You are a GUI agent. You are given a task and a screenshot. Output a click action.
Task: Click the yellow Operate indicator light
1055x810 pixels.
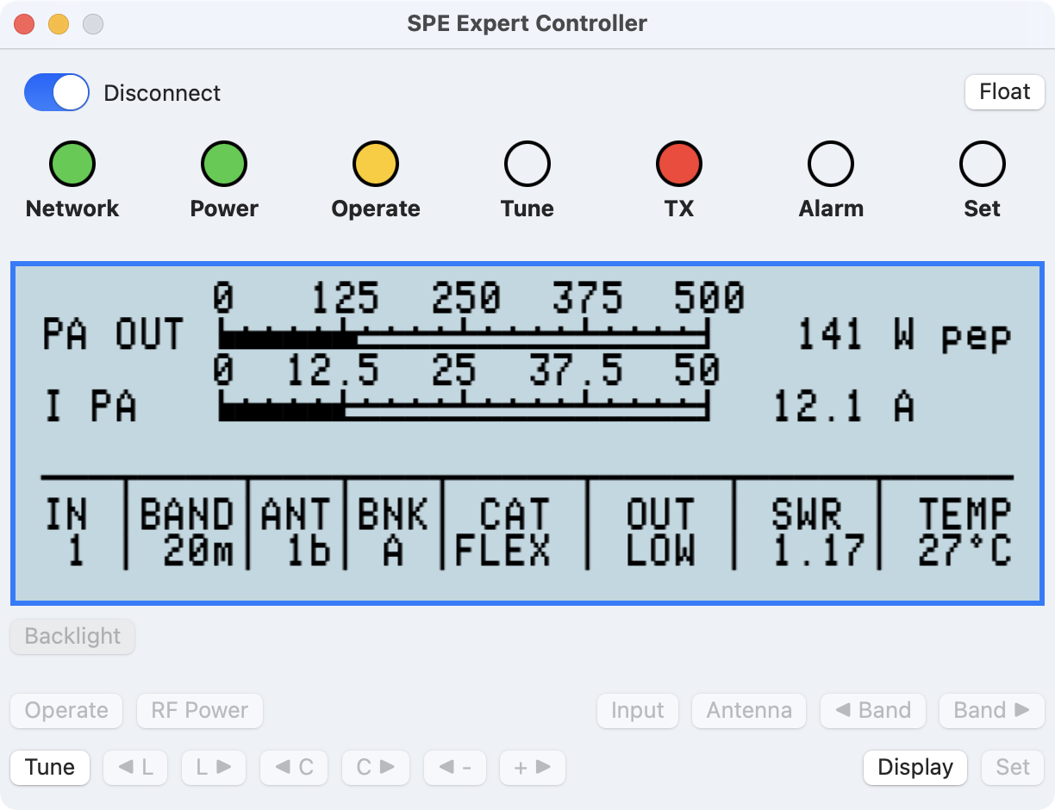376,164
